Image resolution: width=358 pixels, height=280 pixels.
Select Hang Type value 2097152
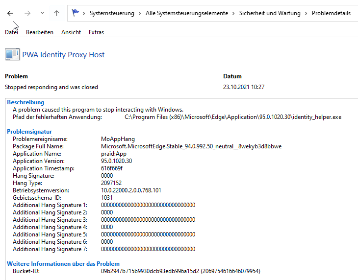coord(111,183)
